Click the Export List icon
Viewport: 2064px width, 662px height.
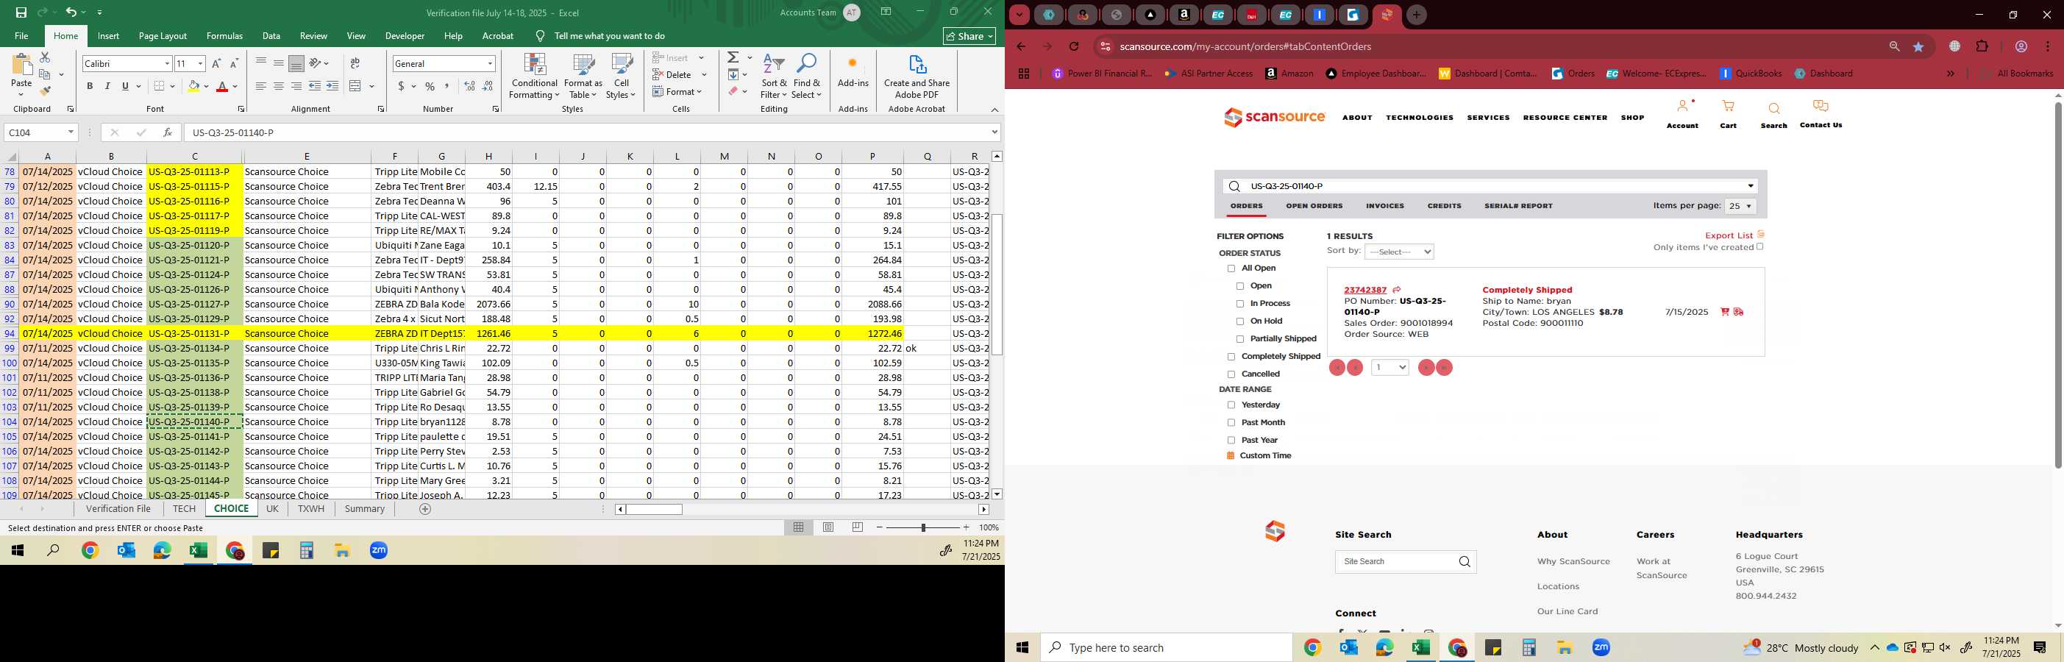tap(1761, 235)
